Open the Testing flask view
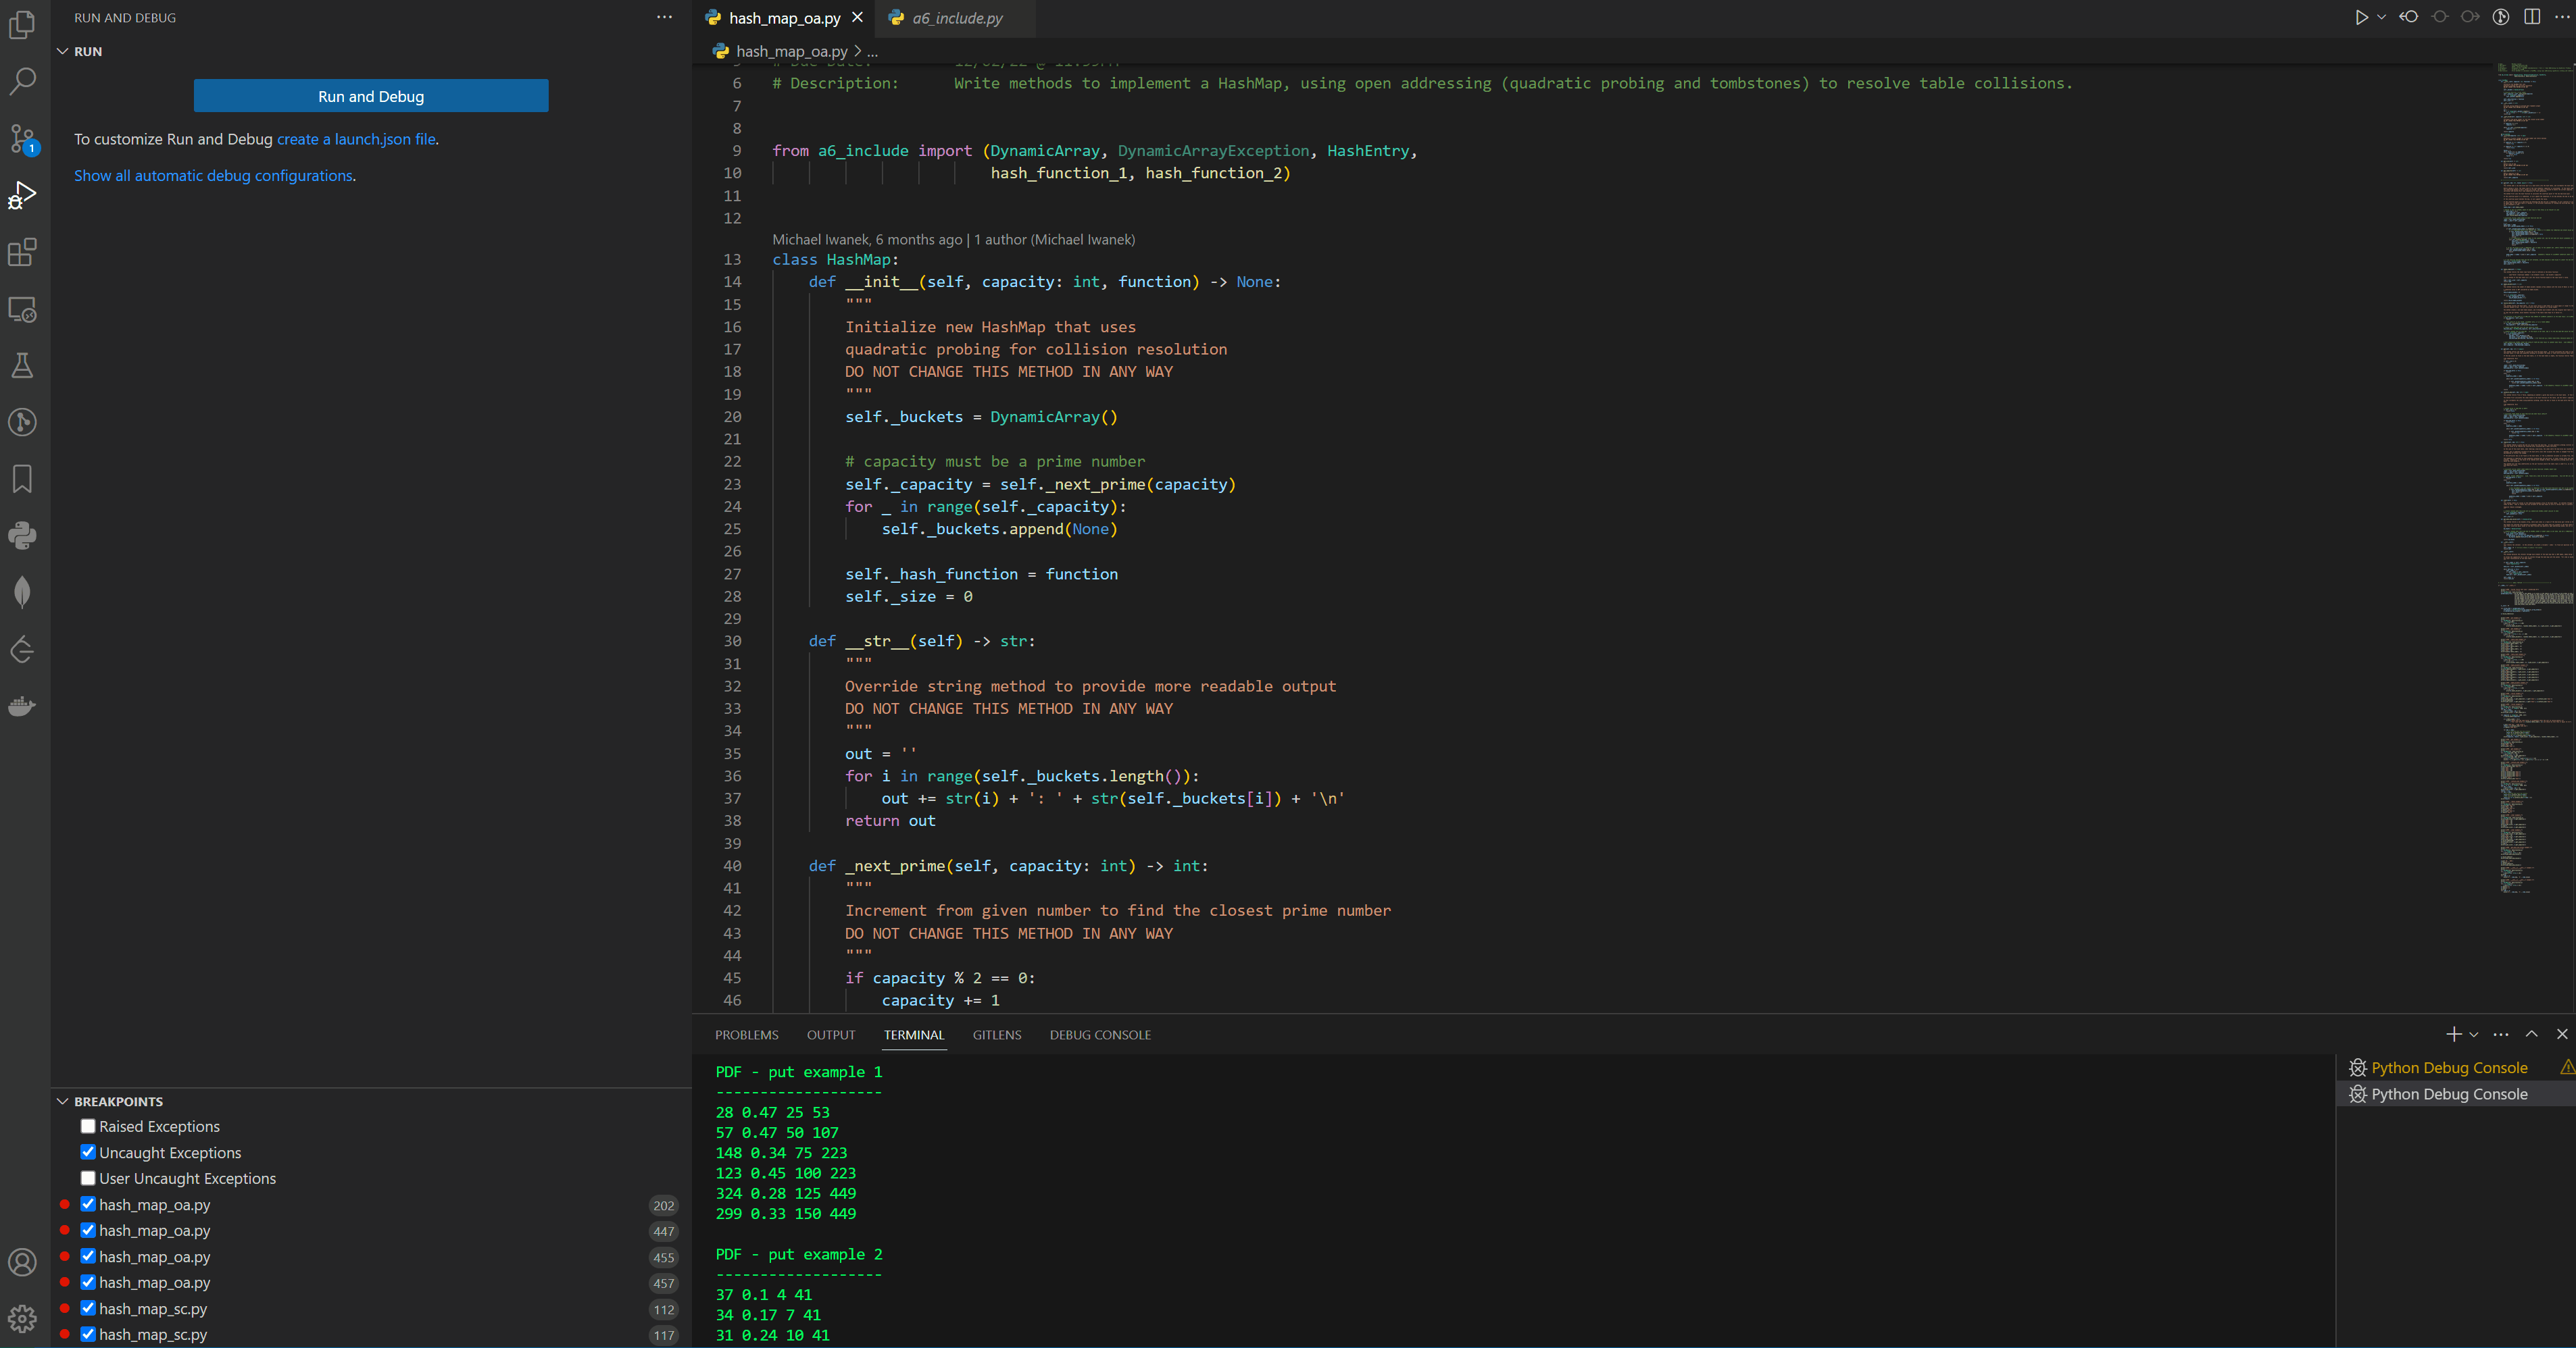 tap(22, 366)
